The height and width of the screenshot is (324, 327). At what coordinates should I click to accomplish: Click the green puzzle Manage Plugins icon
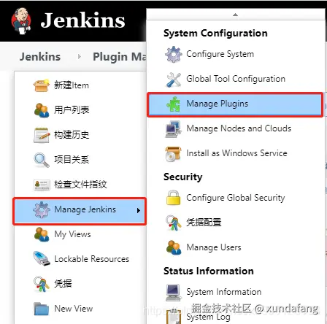tap(173, 104)
